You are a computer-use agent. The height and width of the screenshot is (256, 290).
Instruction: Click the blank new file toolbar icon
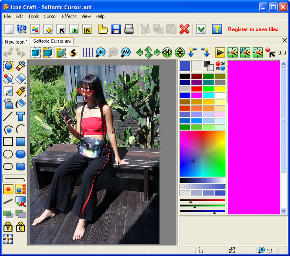coord(9,29)
